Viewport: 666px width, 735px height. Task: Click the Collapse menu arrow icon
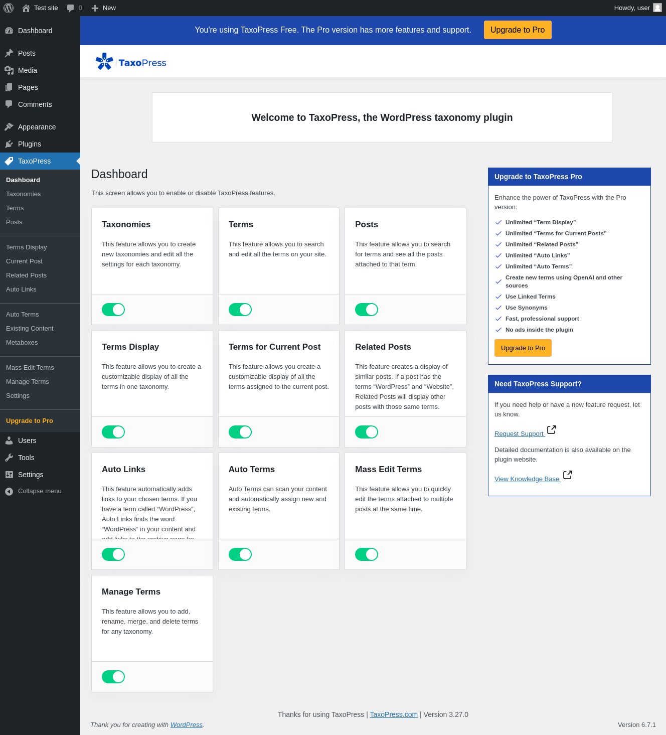pos(9,491)
